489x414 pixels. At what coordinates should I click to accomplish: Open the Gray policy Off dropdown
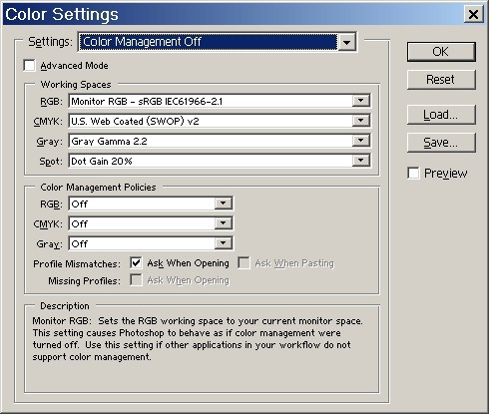point(223,243)
